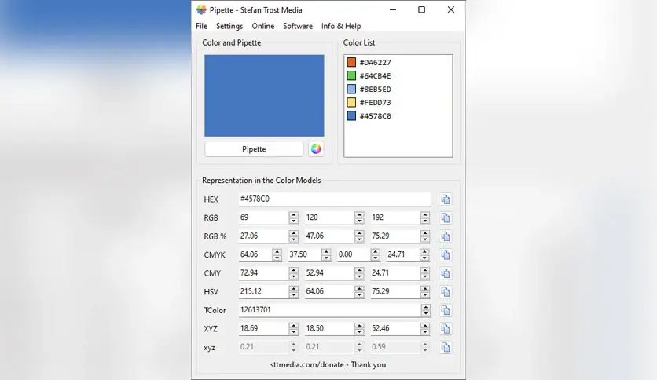Click the Pipette button

pyautogui.click(x=254, y=149)
